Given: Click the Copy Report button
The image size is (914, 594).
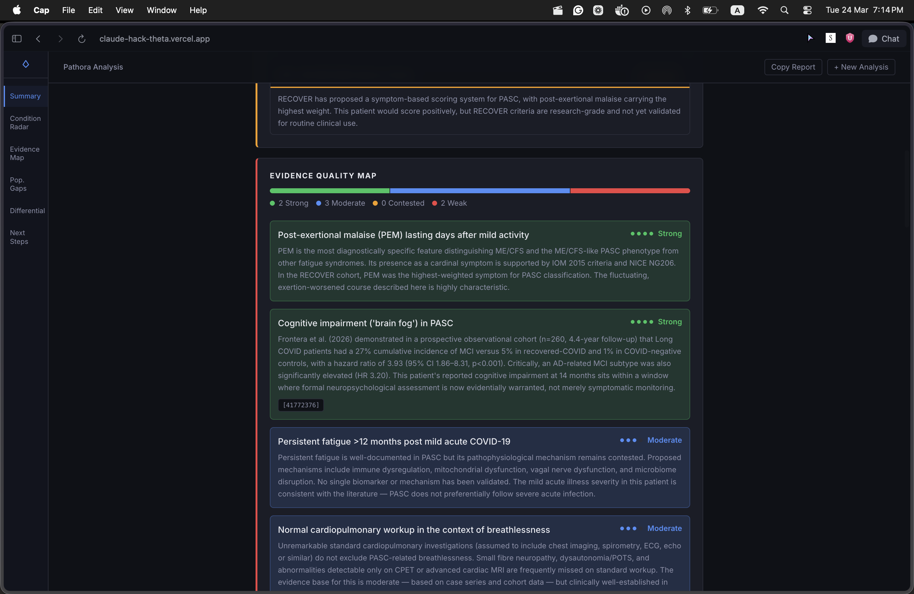Looking at the screenshot, I should [793, 67].
